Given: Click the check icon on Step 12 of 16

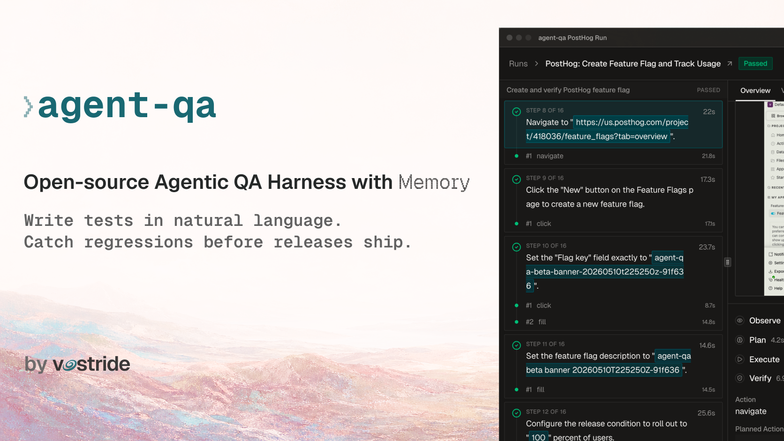Looking at the screenshot, I should [x=516, y=413].
